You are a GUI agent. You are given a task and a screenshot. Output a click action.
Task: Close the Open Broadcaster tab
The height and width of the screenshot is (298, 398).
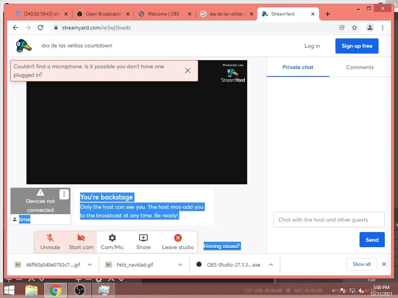[128, 14]
